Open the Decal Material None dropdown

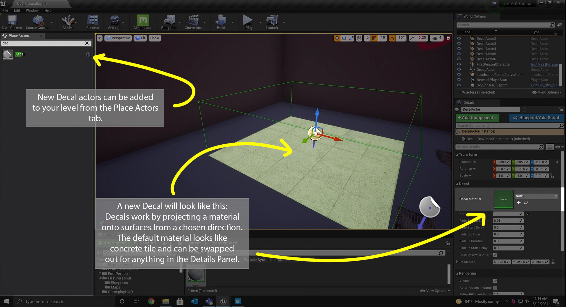(536, 196)
